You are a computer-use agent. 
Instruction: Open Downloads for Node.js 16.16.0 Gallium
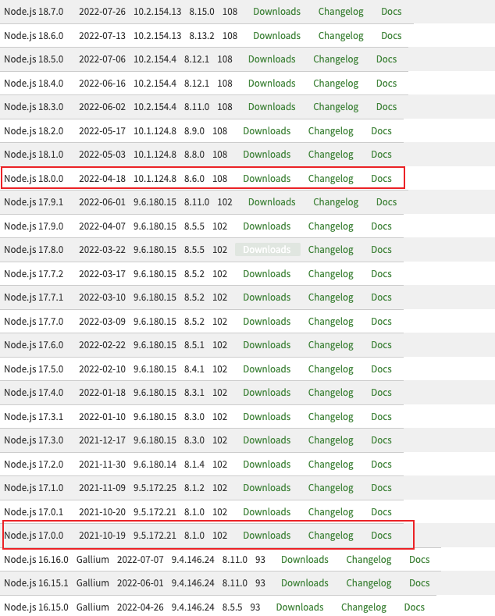[304, 560]
